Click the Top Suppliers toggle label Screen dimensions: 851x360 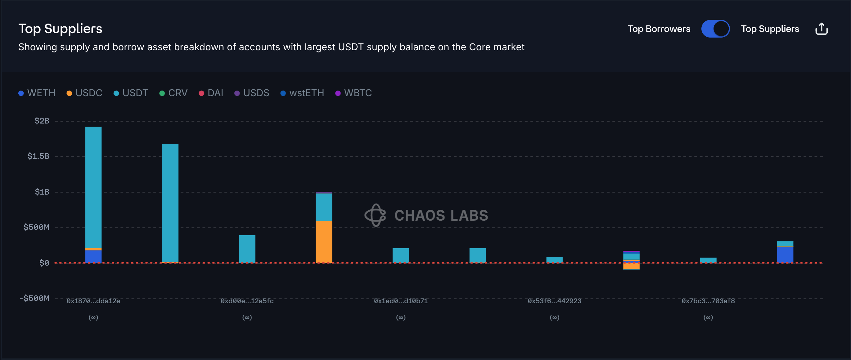770,29
